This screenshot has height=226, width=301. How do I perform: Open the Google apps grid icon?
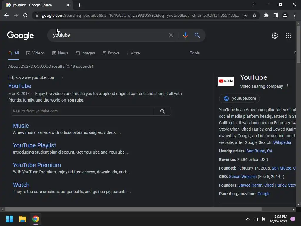coord(288,36)
